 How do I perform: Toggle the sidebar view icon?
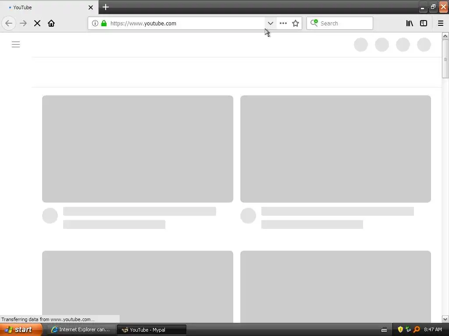424,23
